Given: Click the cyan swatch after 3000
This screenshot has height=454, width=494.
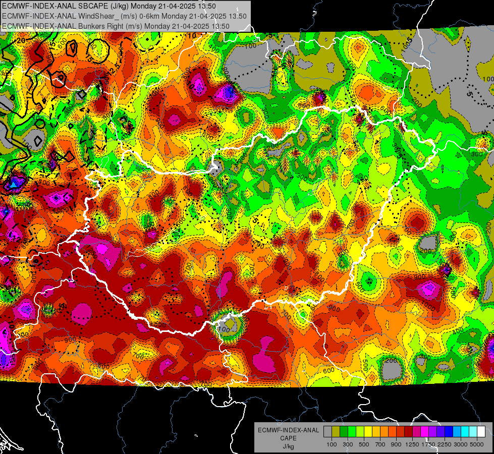Looking at the screenshot, I should tap(465, 432).
